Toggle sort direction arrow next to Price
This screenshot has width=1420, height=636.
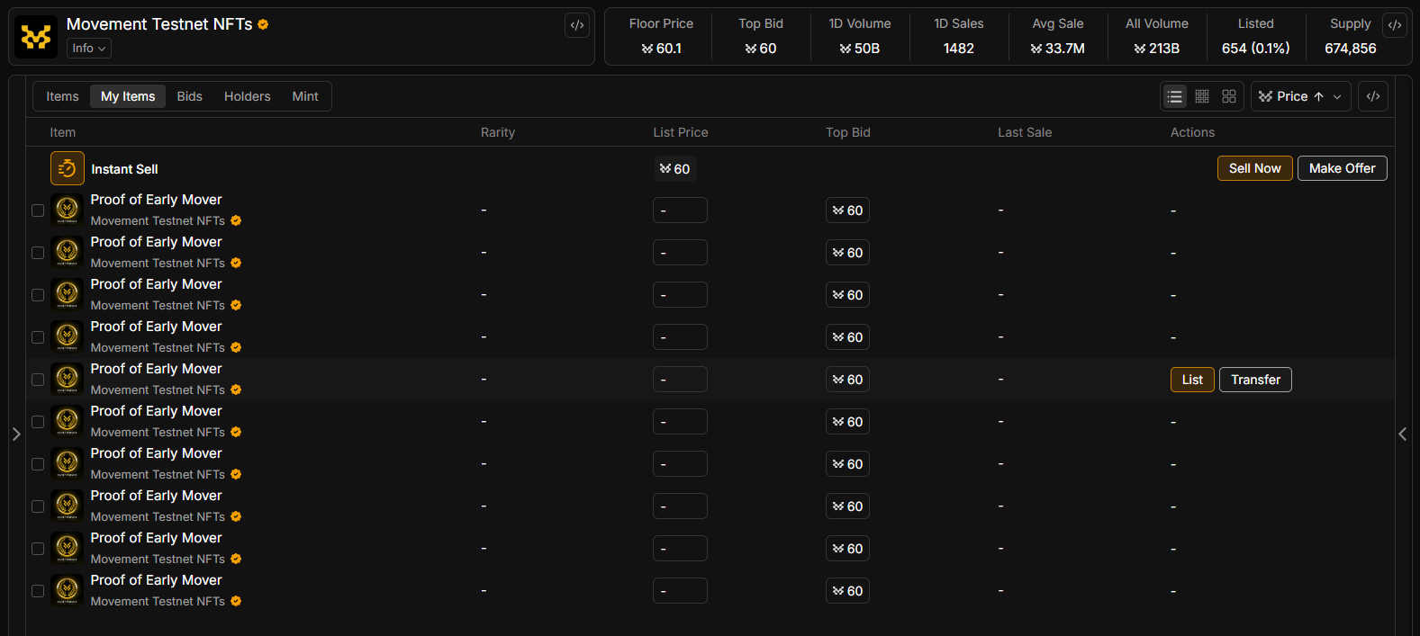click(1318, 96)
